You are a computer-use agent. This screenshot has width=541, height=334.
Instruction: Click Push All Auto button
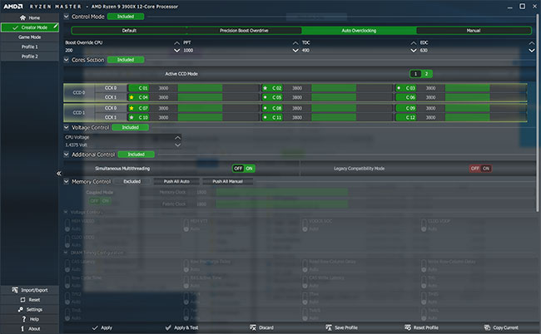(x=176, y=181)
